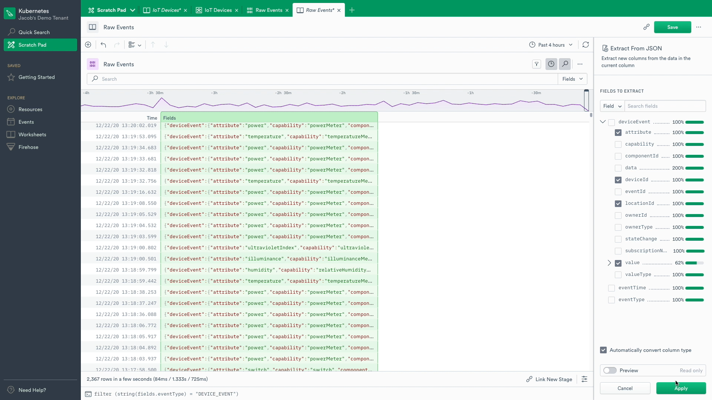Switch to the IoT Devices resource tab

click(218, 10)
